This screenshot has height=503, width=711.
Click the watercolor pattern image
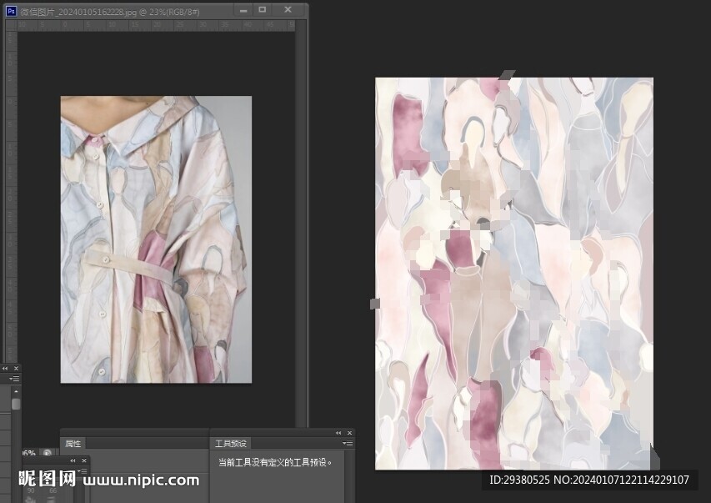click(513, 274)
